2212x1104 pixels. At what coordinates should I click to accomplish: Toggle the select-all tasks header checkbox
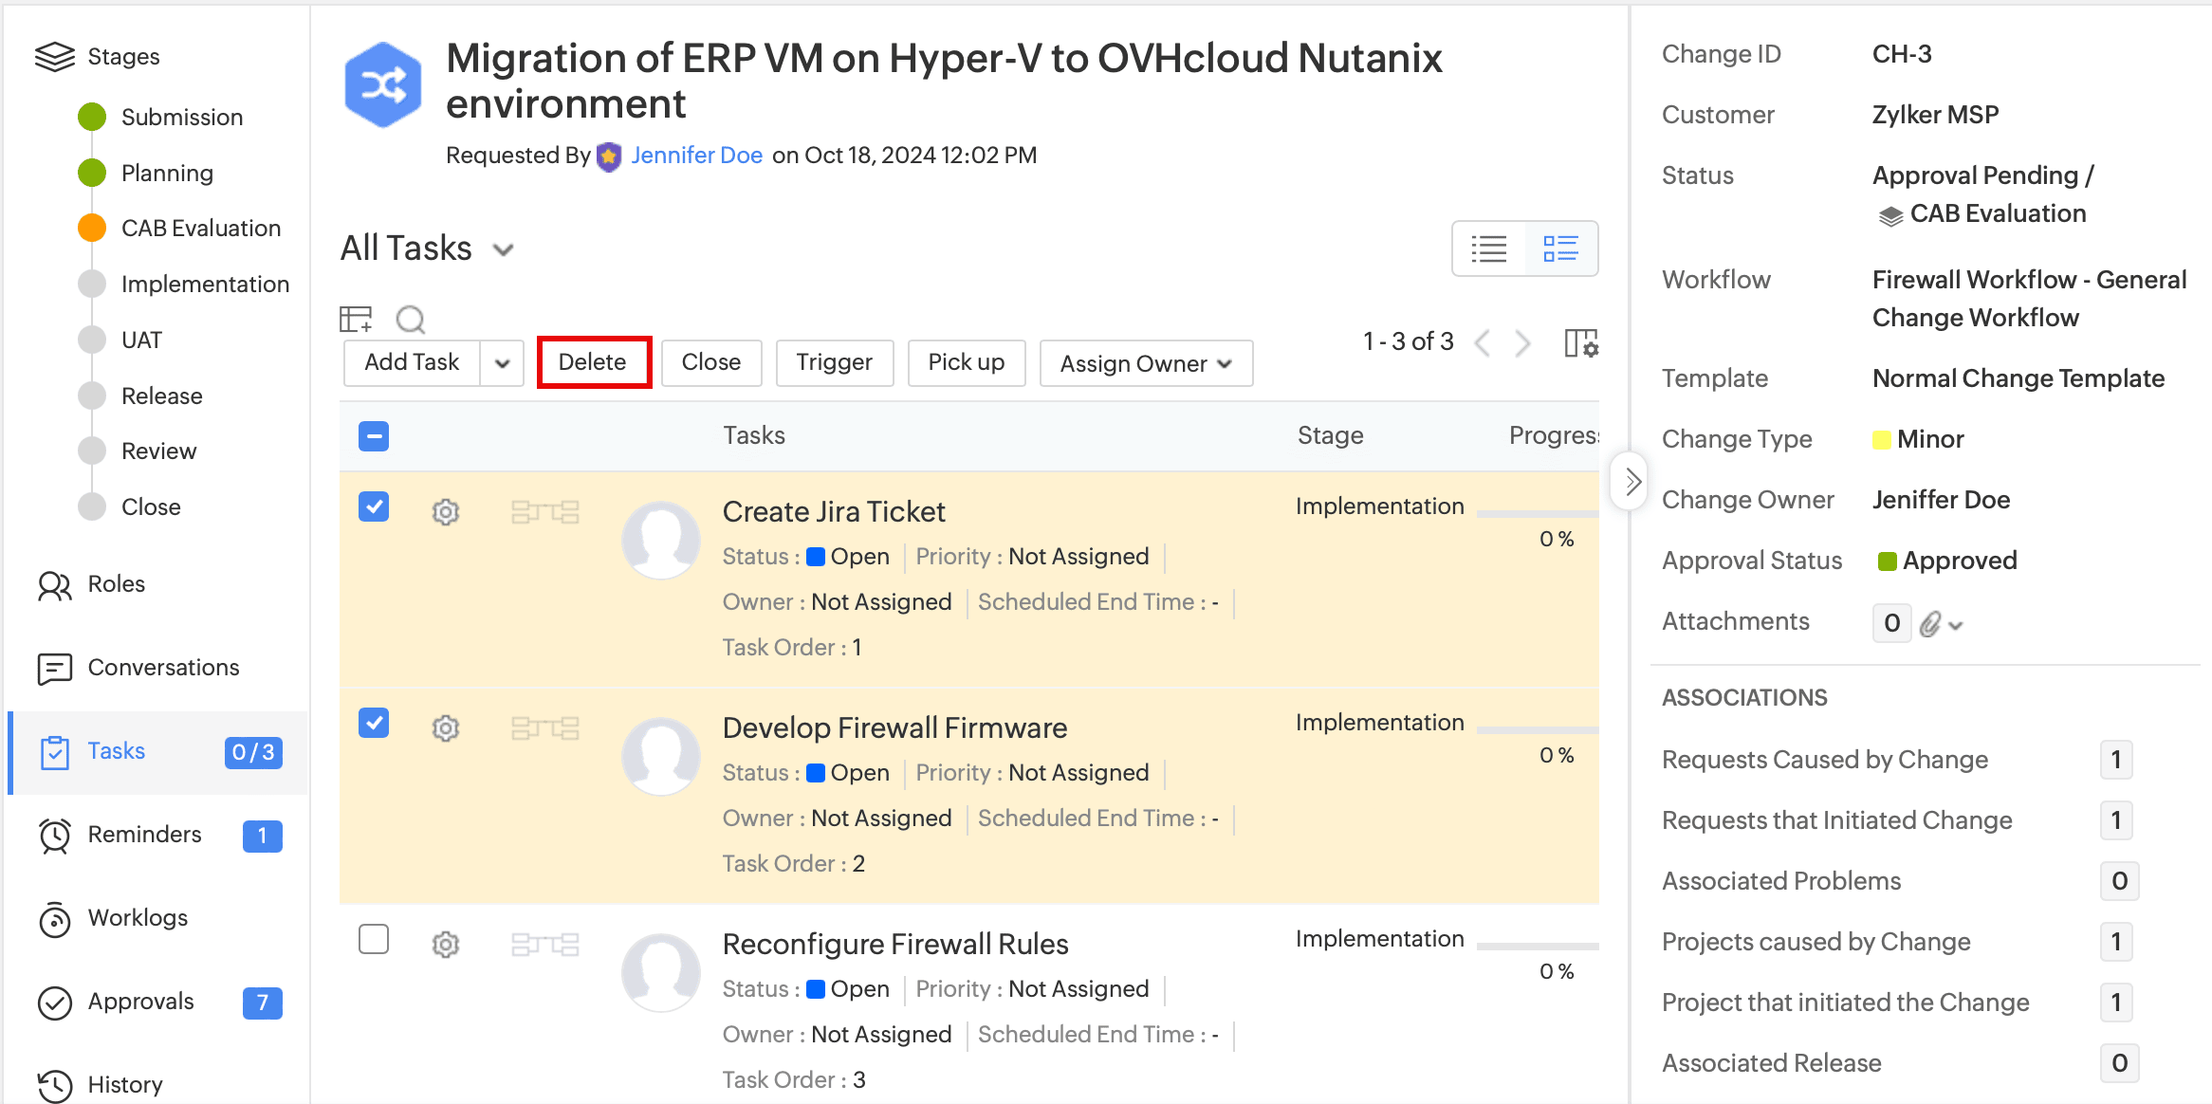click(374, 436)
